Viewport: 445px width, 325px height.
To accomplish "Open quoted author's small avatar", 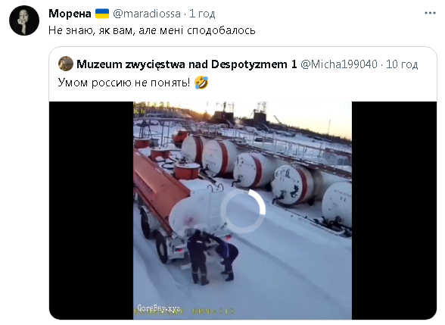I will click(66, 64).
